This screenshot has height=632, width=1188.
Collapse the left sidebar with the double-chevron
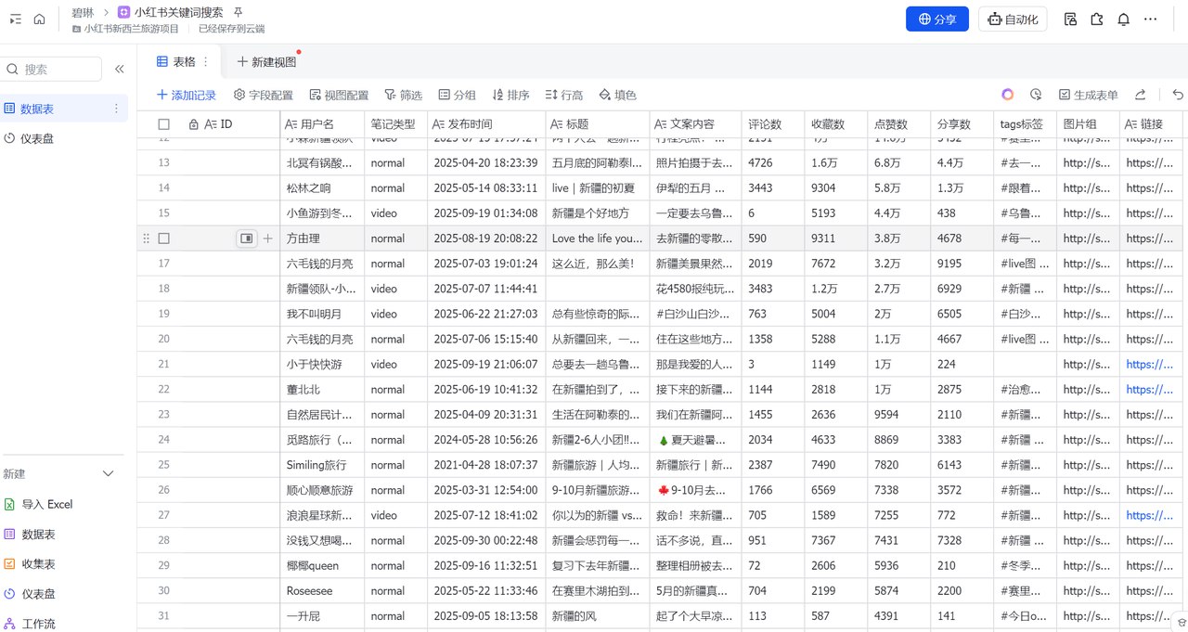click(x=119, y=68)
